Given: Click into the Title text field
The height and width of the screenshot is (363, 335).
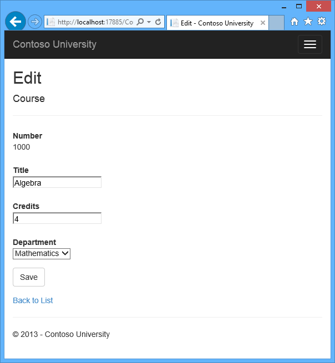Looking at the screenshot, I should point(57,182).
